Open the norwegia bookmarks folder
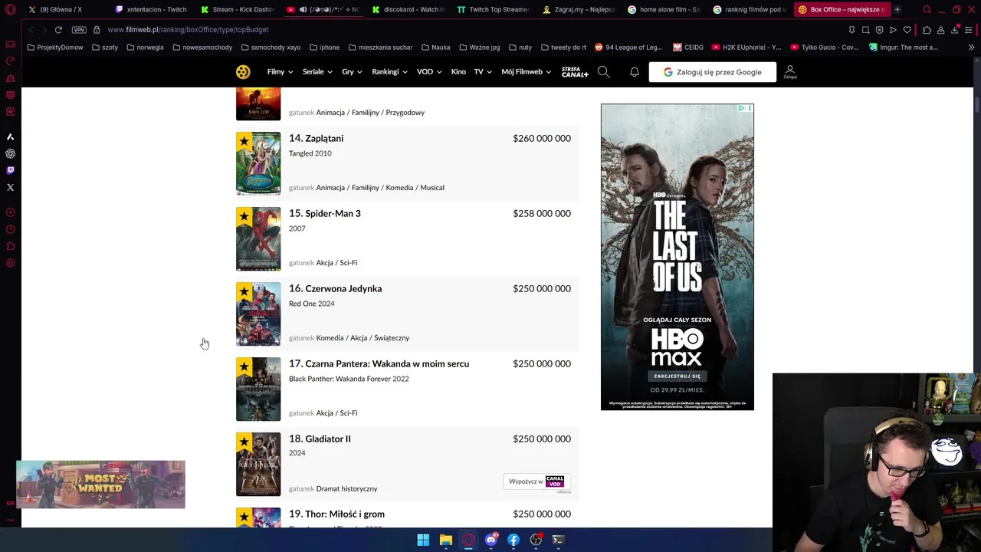 pos(145,48)
